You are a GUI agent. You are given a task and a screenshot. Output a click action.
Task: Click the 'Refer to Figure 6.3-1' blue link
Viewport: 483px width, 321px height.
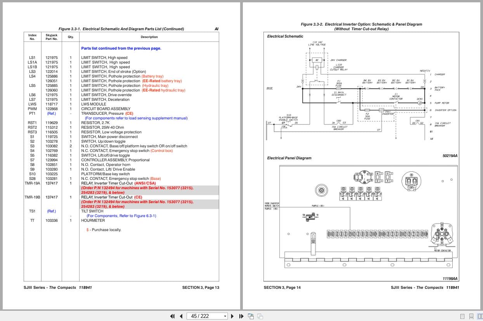(123, 216)
